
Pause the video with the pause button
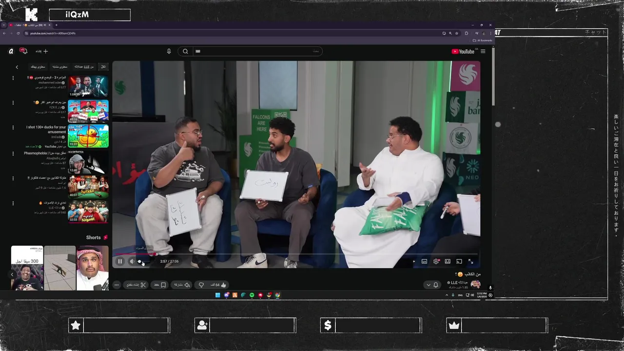(x=120, y=261)
